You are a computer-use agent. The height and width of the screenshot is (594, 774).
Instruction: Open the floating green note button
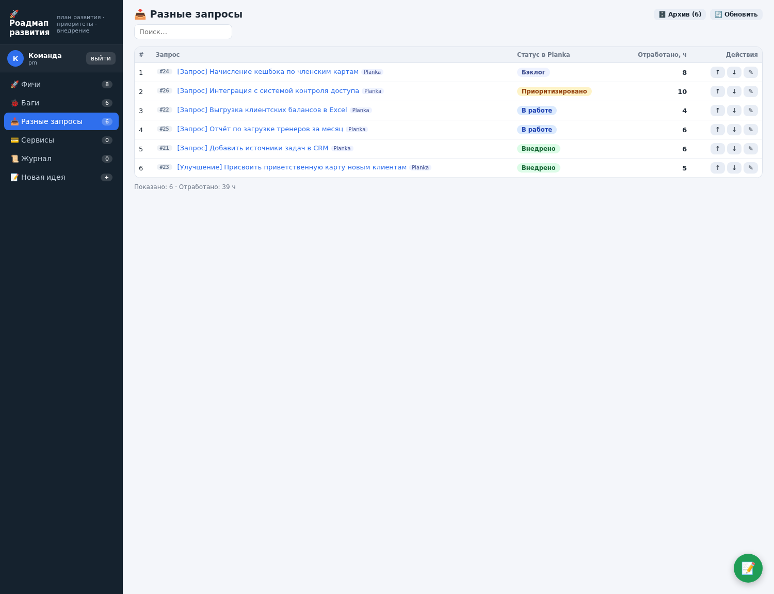tap(748, 568)
